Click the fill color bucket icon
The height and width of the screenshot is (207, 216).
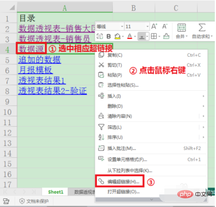click(117, 37)
